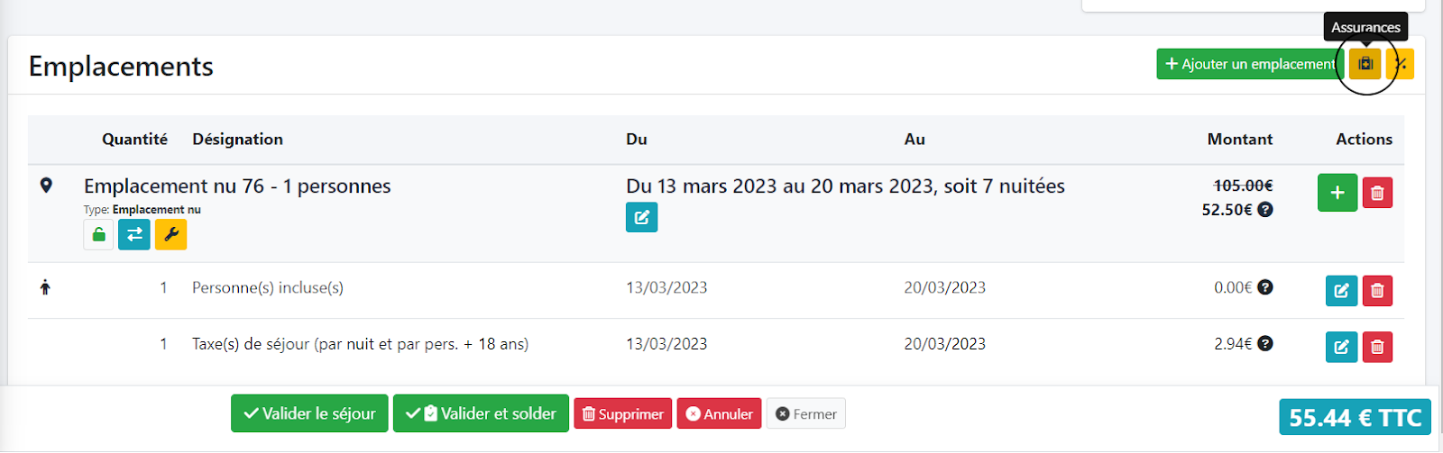Click the red Supprimer button
The width and height of the screenshot is (1443, 453).
[622, 414]
